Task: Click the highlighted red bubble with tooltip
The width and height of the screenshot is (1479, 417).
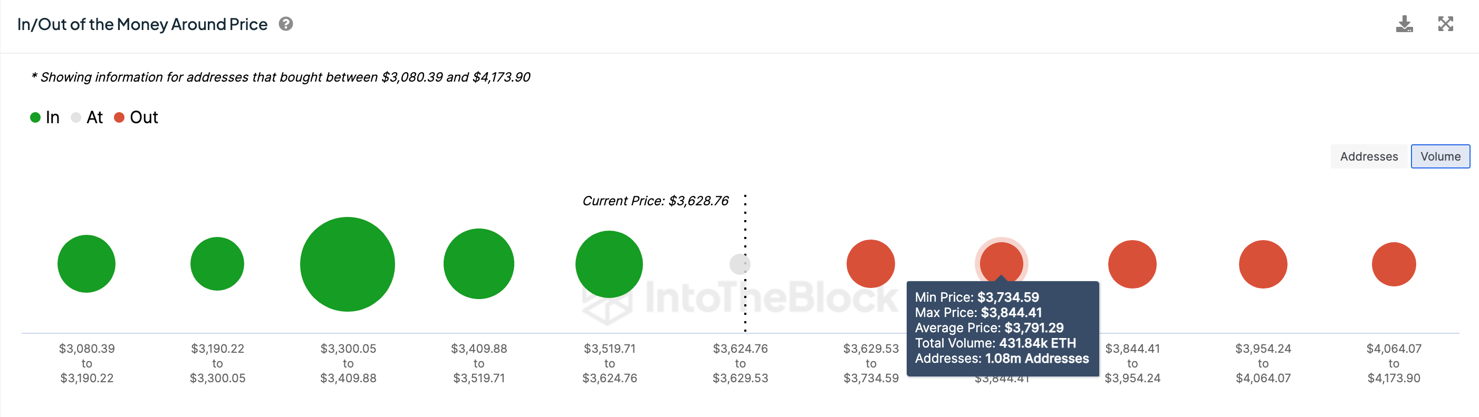Action: 1001,262
